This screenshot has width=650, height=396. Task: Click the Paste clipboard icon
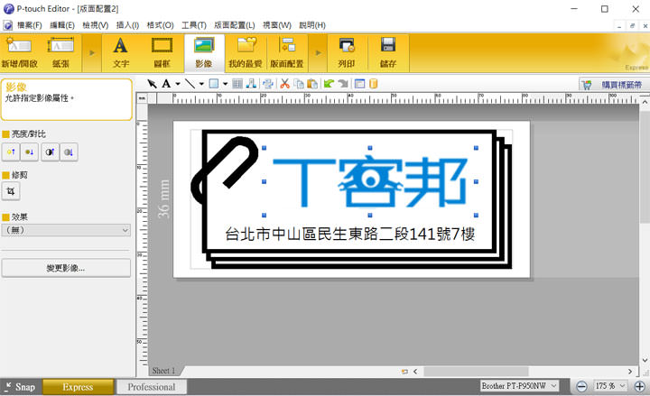[x=311, y=84]
